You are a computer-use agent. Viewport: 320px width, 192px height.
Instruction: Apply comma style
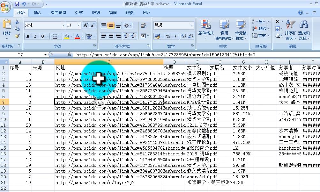coord(175,36)
